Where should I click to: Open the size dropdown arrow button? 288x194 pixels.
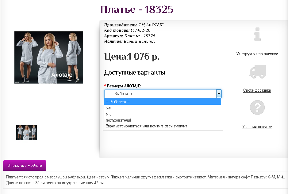(x=218, y=94)
